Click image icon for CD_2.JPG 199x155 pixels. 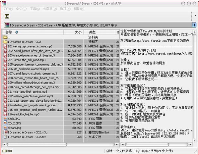tap(5, 123)
